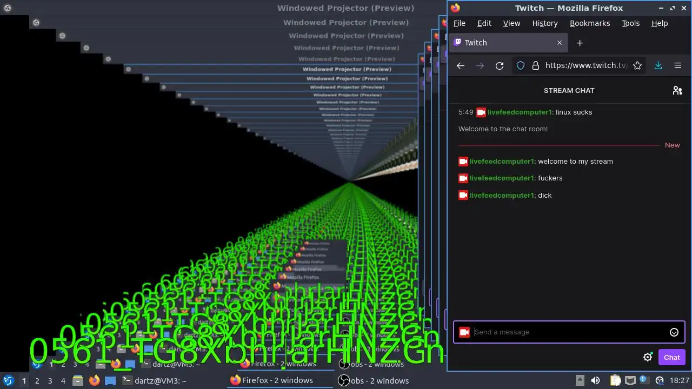
Task: Click username on 'welcome to my stream' message
Action: 502,162
